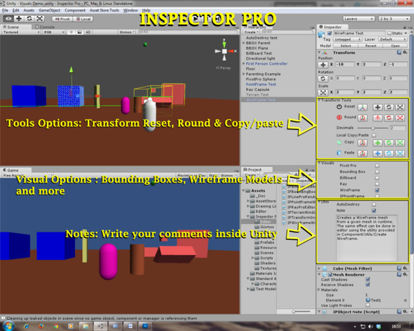Screen dimensions: 414x331
Task: Click the model Select button
Action: point(346,46)
